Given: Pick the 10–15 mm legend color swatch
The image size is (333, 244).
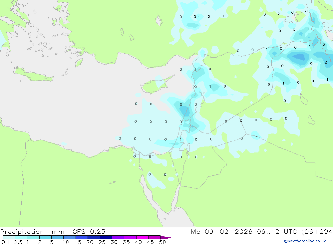Looking at the screenshot, I should [70, 237].
